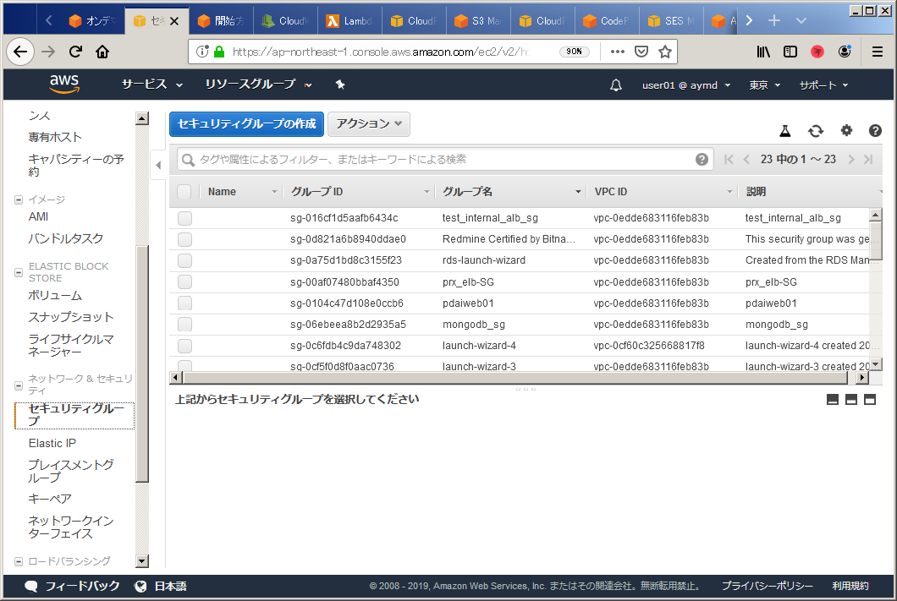
Task: Open table settings gear icon
Action: (x=846, y=131)
